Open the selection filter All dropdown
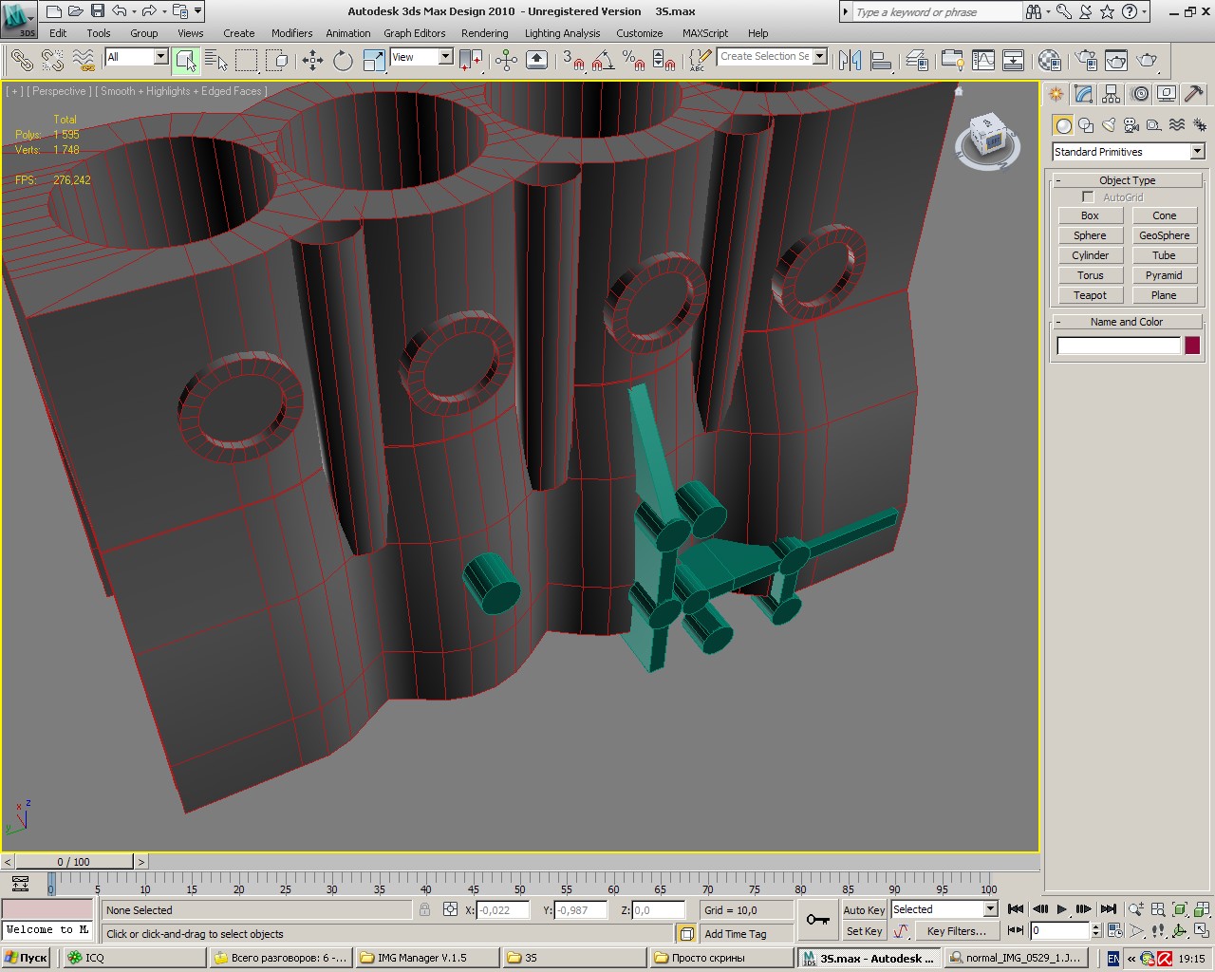This screenshot has width=1215, height=972. [x=136, y=57]
